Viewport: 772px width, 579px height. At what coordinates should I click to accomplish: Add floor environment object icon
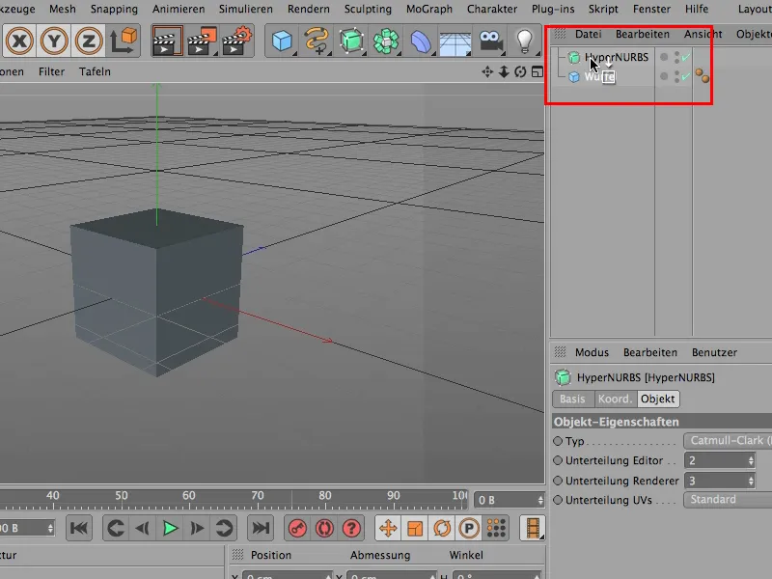coord(455,42)
